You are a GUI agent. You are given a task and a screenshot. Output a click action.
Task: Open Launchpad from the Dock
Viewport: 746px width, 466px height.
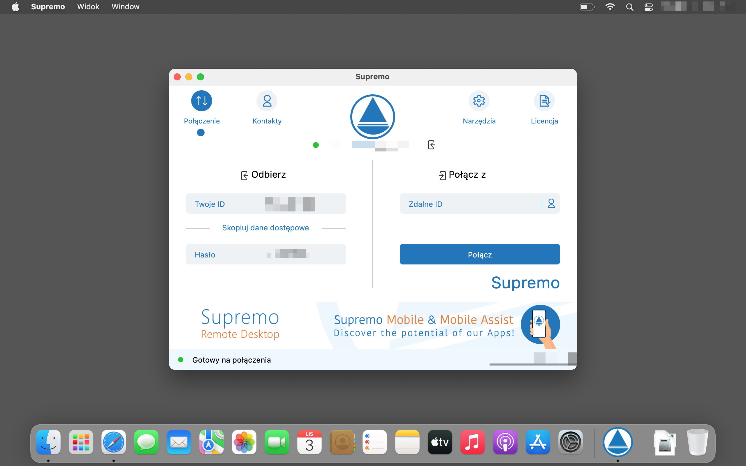tap(81, 442)
